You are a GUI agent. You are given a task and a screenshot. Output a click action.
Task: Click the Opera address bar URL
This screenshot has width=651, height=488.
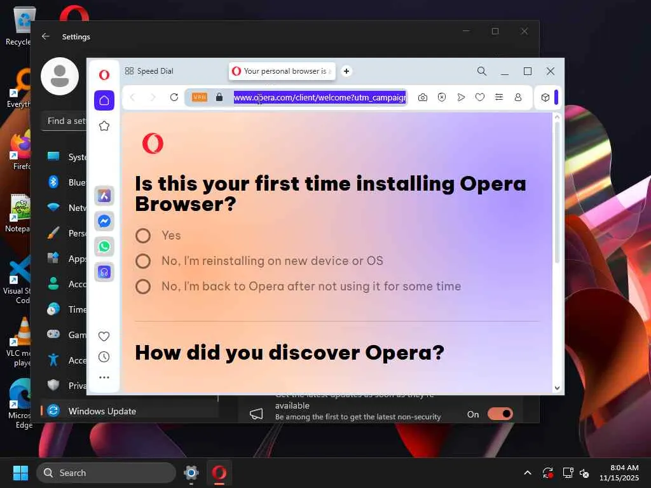coord(320,97)
